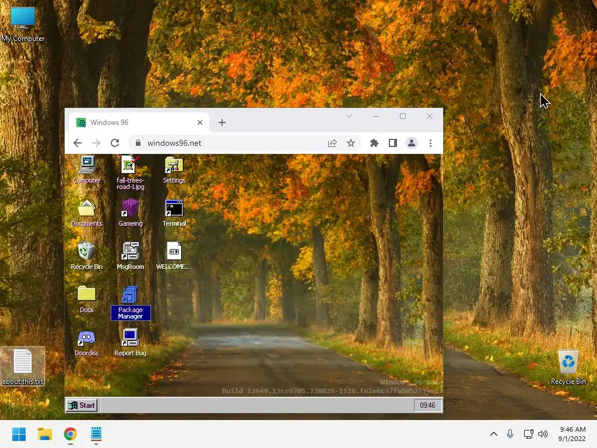The image size is (597, 448).
Task: Open the Chrome profile avatar
Action: [412, 143]
